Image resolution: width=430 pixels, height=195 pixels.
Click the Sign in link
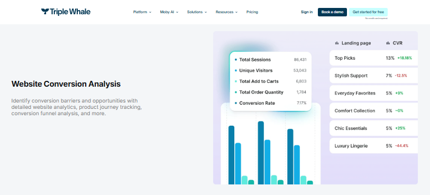(x=307, y=12)
